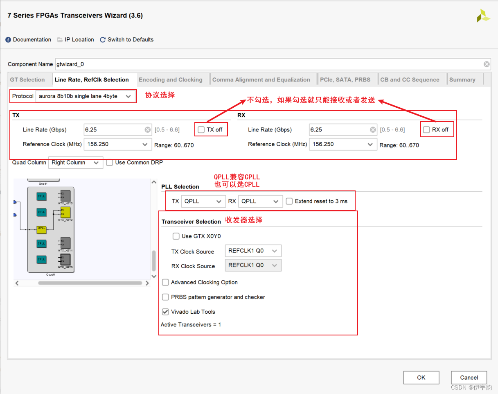Click the CPLL block beside GTX_X0Y1
498x394 pixels.
41,244
